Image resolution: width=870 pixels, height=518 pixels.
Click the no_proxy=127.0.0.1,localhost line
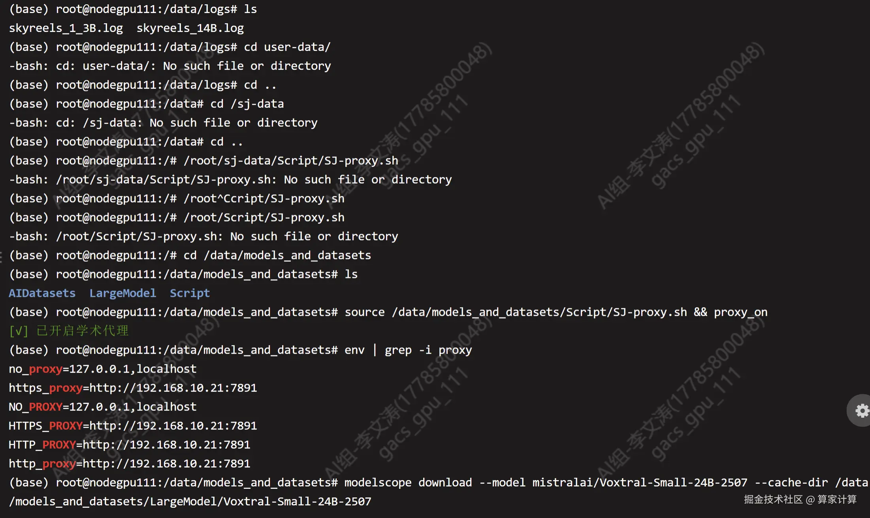(103, 369)
